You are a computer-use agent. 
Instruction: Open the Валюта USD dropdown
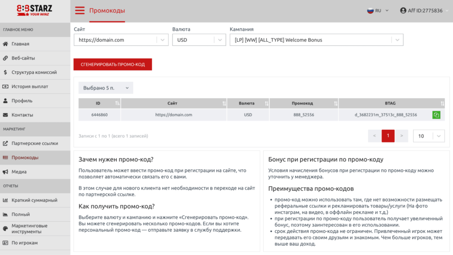199,40
